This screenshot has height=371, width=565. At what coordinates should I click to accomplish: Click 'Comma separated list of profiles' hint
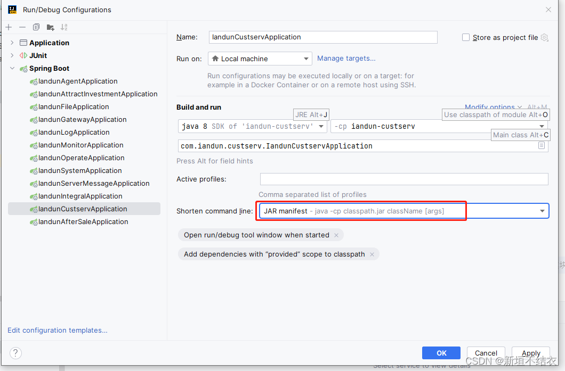click(312, 195)
